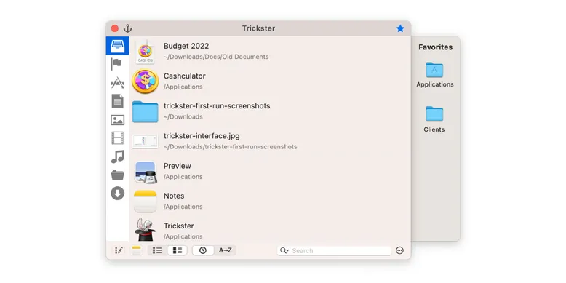Click the ~/Downloads/Docs/Old Documents path

[x=216, y=57]
